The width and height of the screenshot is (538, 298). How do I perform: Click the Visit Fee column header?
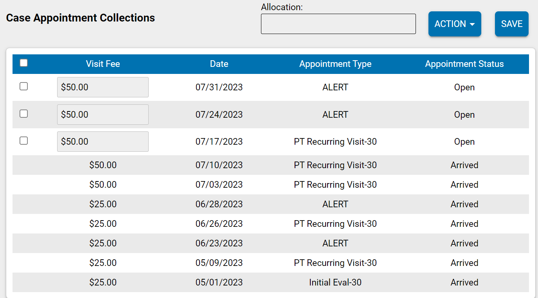click(x=103, y=64)
